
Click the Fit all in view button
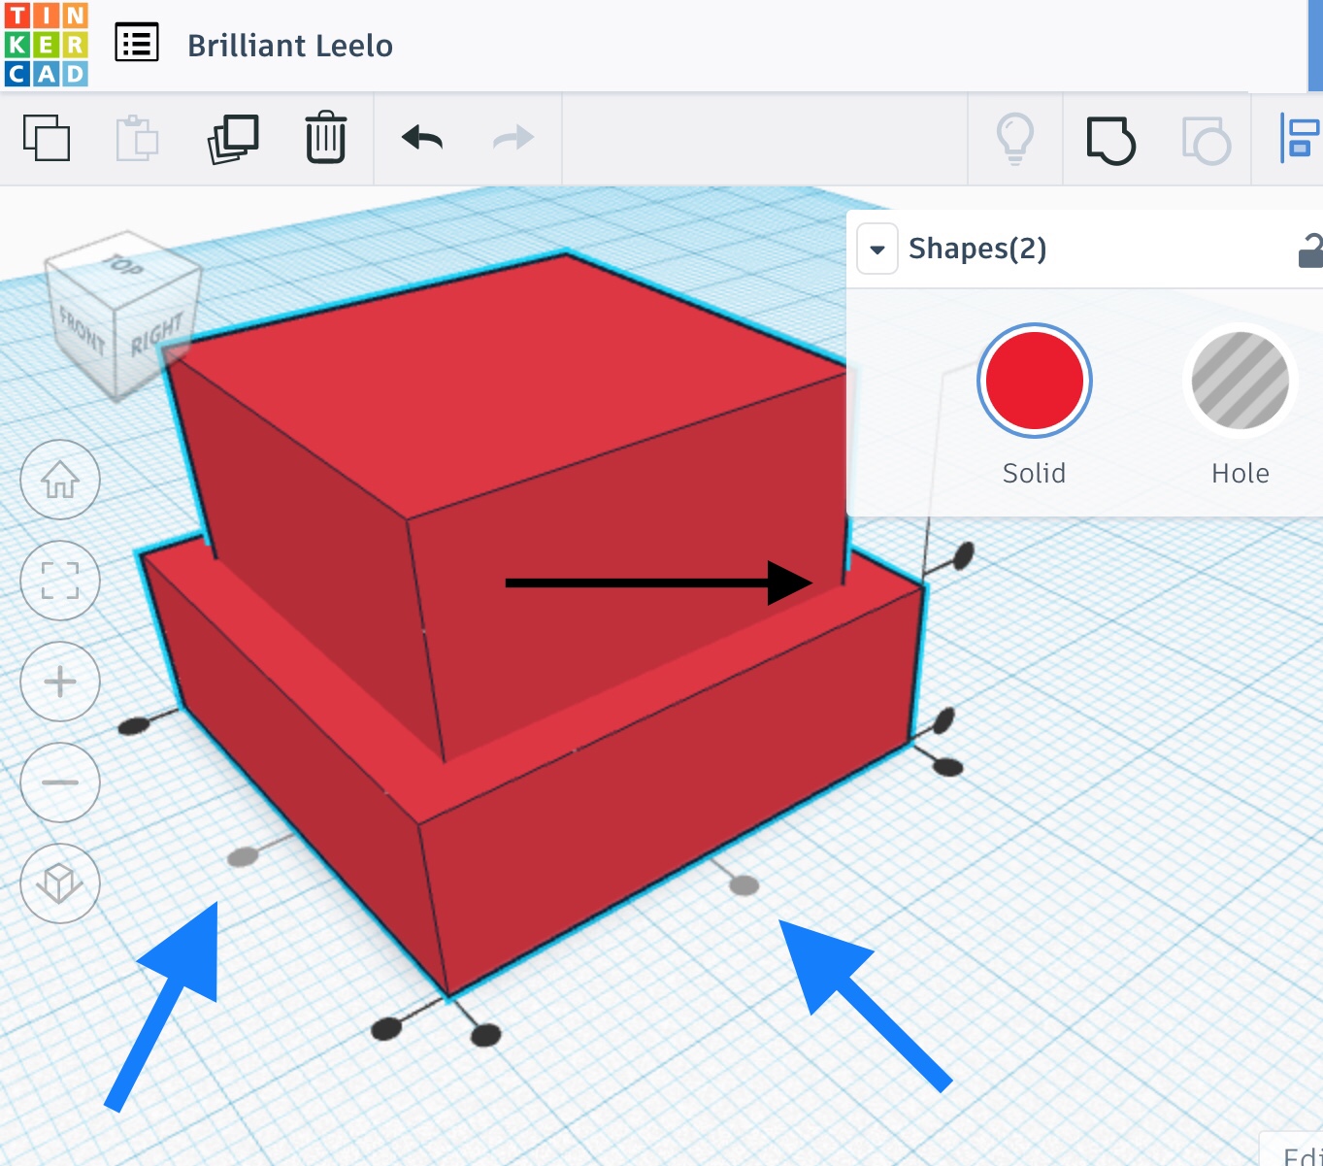coord(60,581)
